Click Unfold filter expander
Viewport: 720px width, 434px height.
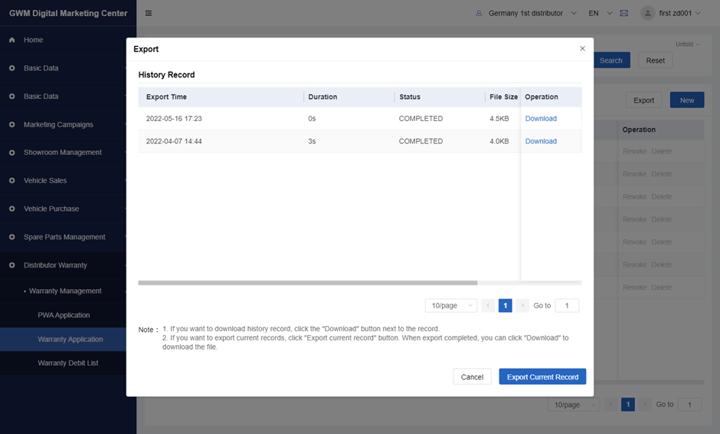pyautogui.click(x=687, y=44)
